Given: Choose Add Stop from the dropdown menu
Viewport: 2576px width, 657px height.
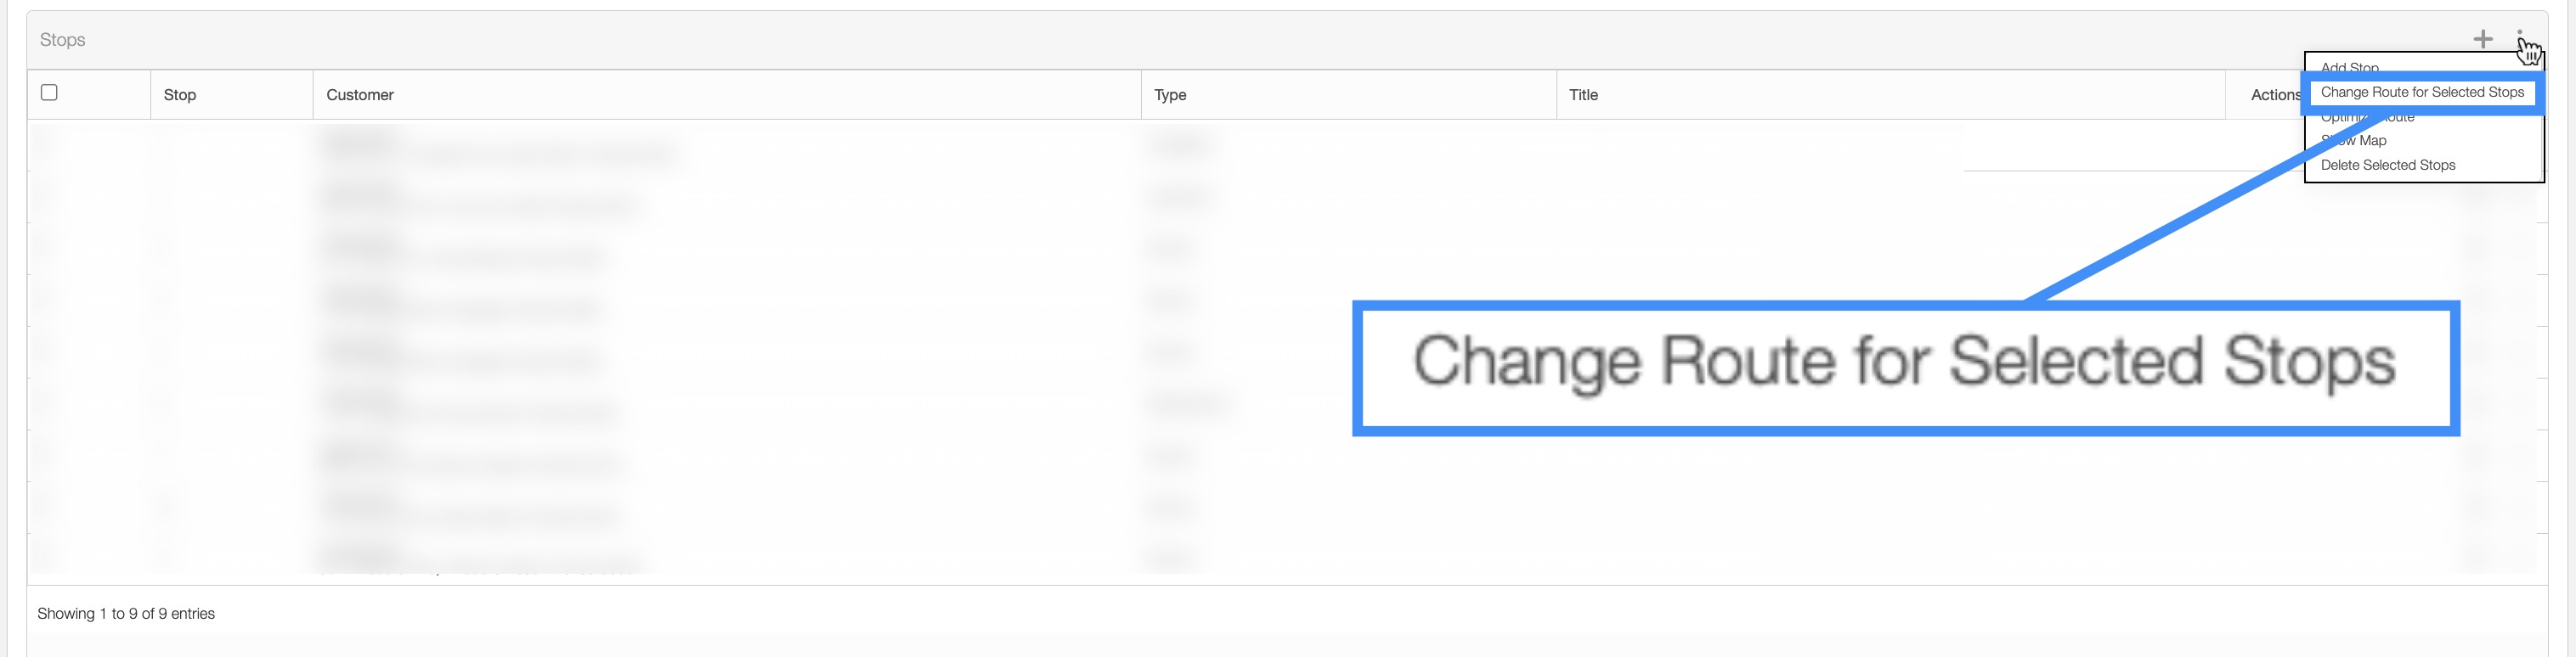Looking at the screenshot, I should (x=2349, y=67).
